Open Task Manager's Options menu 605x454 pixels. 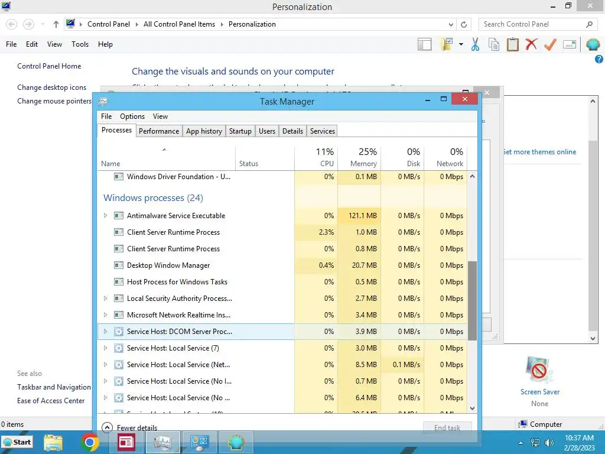[132, 116]
